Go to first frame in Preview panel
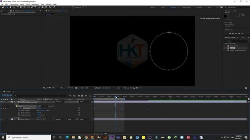The image size is (250, 140). (x=230, y=33)
